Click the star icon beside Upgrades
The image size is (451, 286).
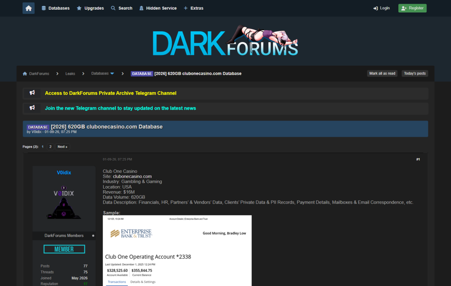(x=79, y=8)
